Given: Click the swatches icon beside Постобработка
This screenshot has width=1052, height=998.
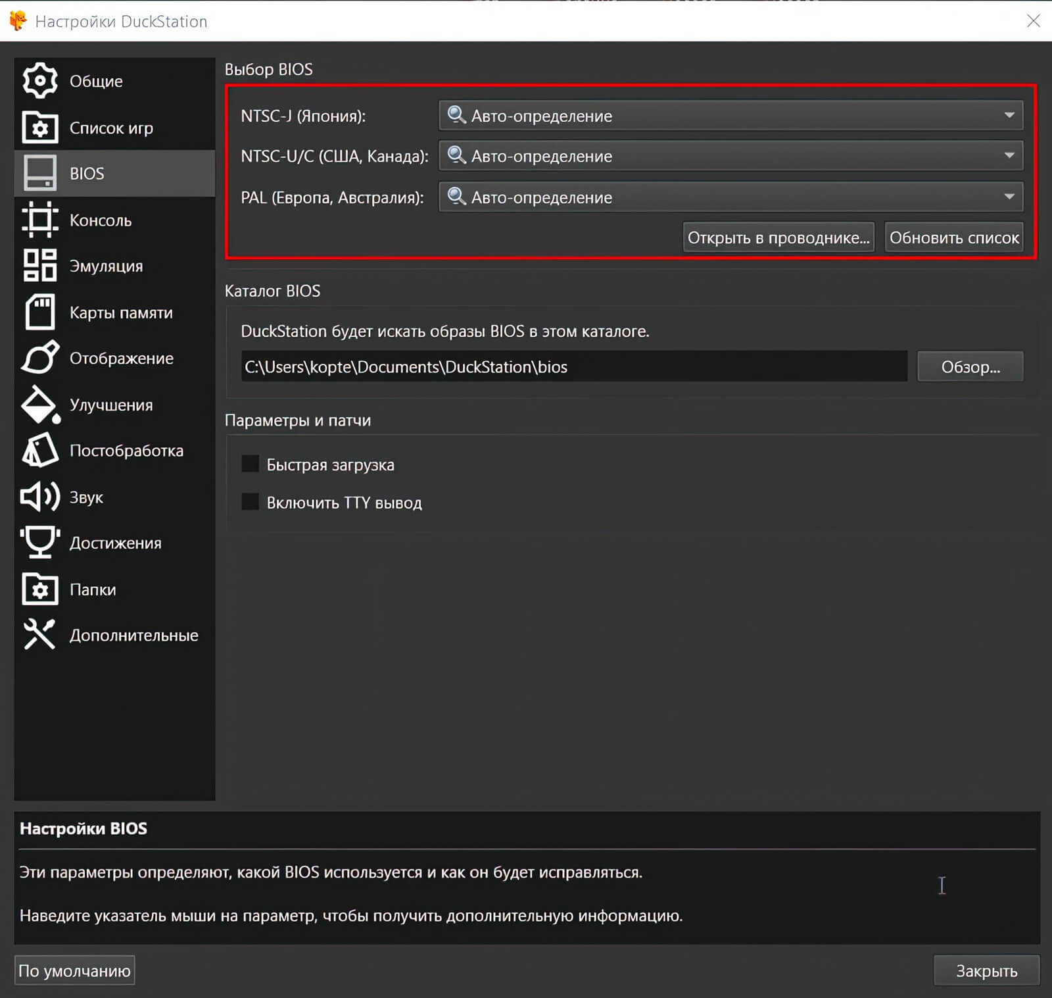Looking at the screenshot, I should point(40,451).
